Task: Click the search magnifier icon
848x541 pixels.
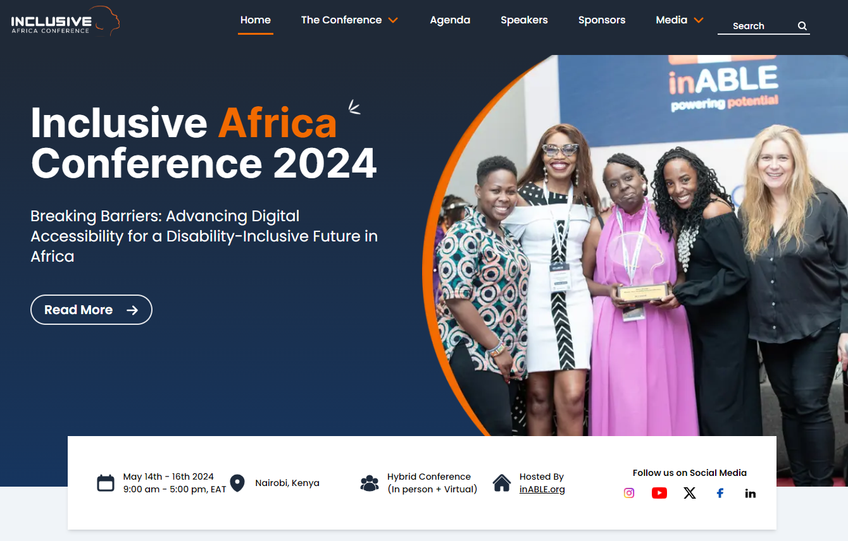Action: tap(802, 26)
